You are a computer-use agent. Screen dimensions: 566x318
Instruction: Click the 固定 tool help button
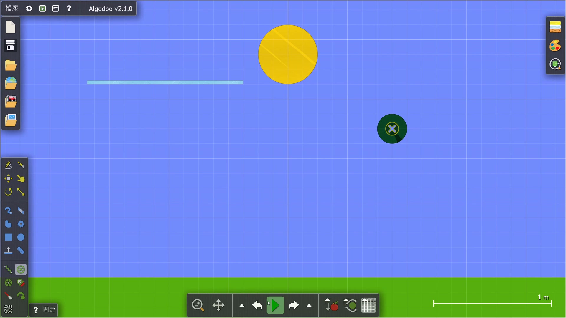point(44,310)
